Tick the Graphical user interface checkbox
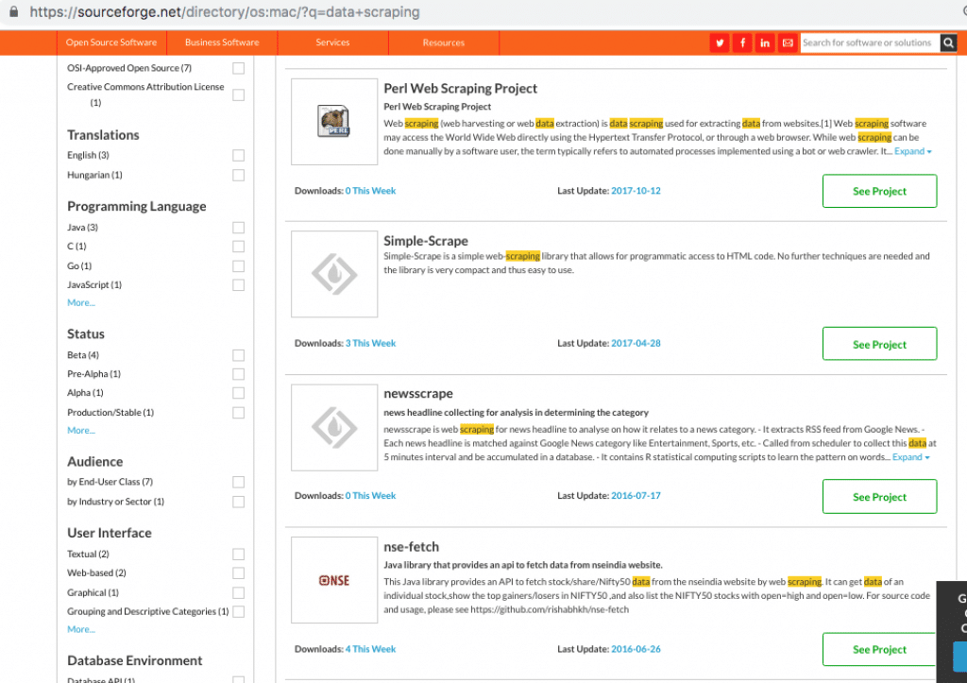 [x=238, y=593]
